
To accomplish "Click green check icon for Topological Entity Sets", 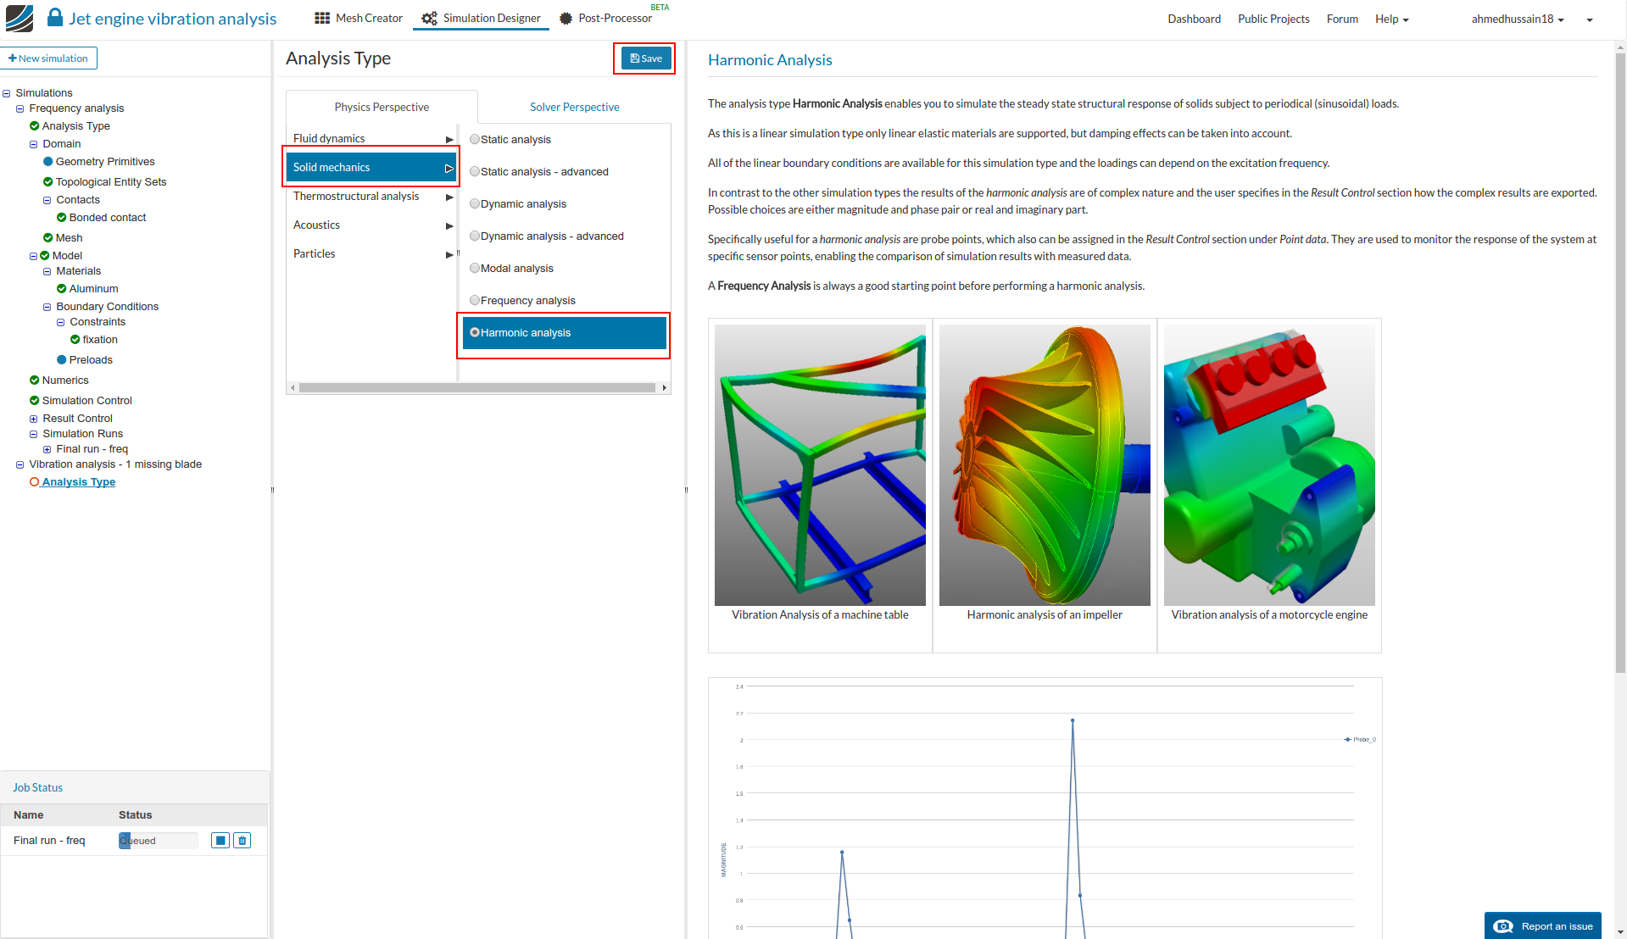I will coord(48,182).
